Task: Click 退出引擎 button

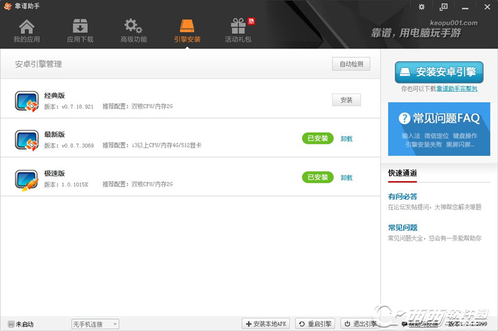Action: [x=361, y=324]
